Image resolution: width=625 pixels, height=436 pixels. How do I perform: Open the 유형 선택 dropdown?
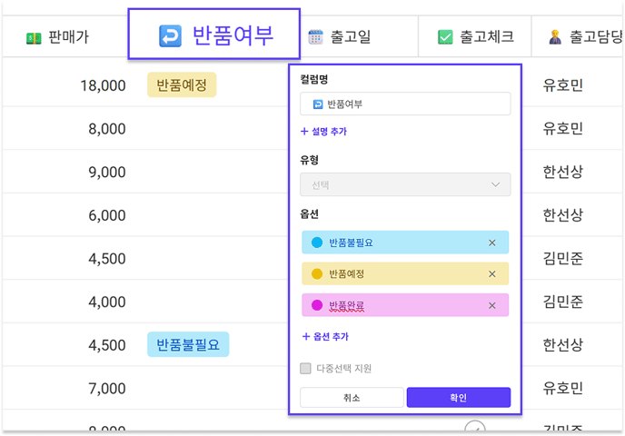[405, 184]
